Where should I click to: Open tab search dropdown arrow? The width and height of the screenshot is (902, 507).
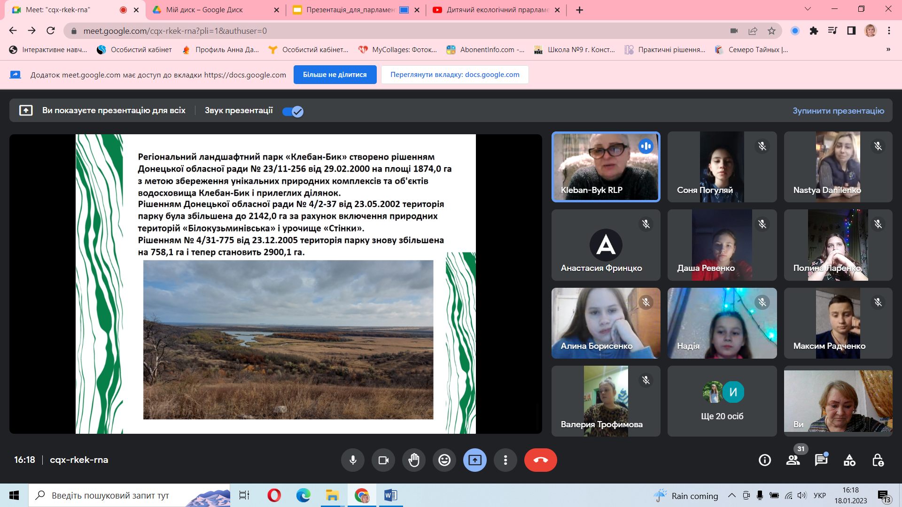coord(808,9)
